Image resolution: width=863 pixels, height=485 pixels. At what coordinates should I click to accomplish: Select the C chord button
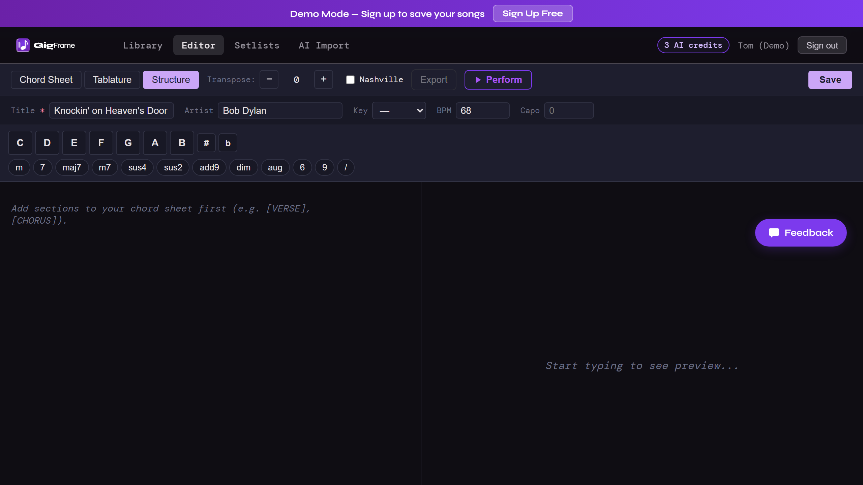[x=20, y=143]
